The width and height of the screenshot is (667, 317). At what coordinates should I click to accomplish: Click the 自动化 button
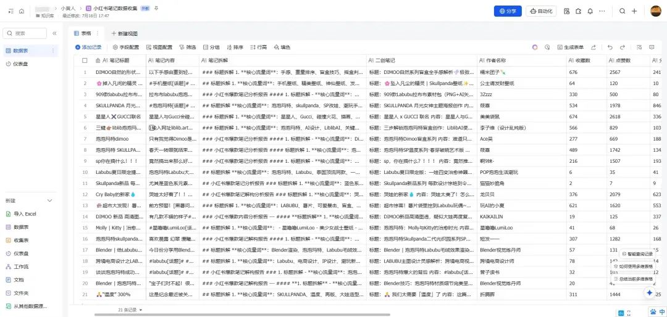click(x=542, y=11)
